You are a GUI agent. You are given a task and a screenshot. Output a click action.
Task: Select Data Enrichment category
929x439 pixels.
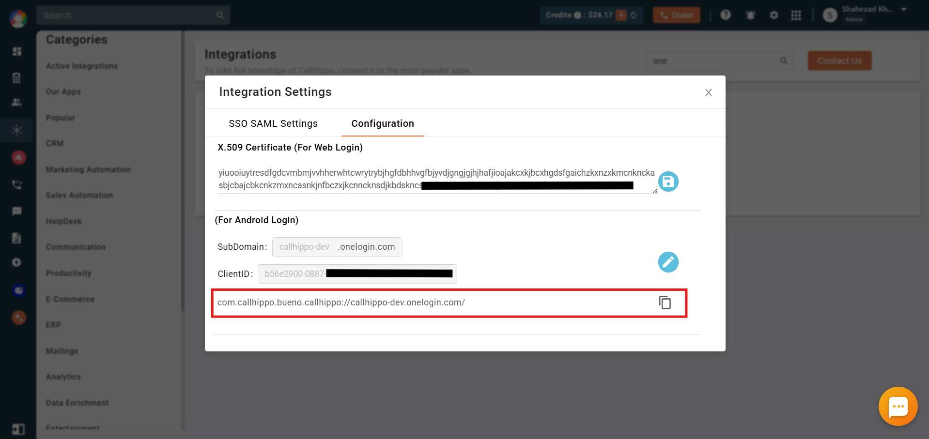point(77,403)
